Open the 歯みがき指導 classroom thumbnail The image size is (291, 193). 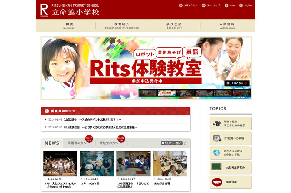click(170, 164)
